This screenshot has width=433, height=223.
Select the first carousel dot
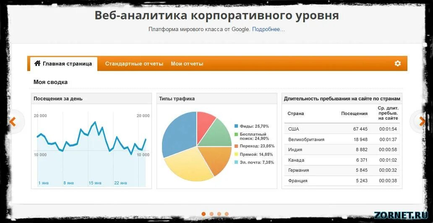(203, 214)
